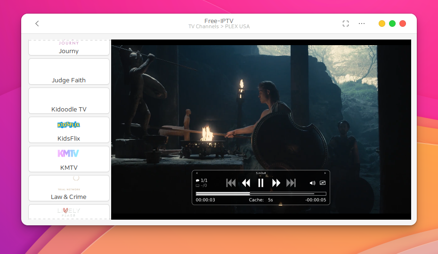Cycle the subtitle track indicator
Image resolution: width=438 pixels, height=254 pixels.
(x=202, y=185)
